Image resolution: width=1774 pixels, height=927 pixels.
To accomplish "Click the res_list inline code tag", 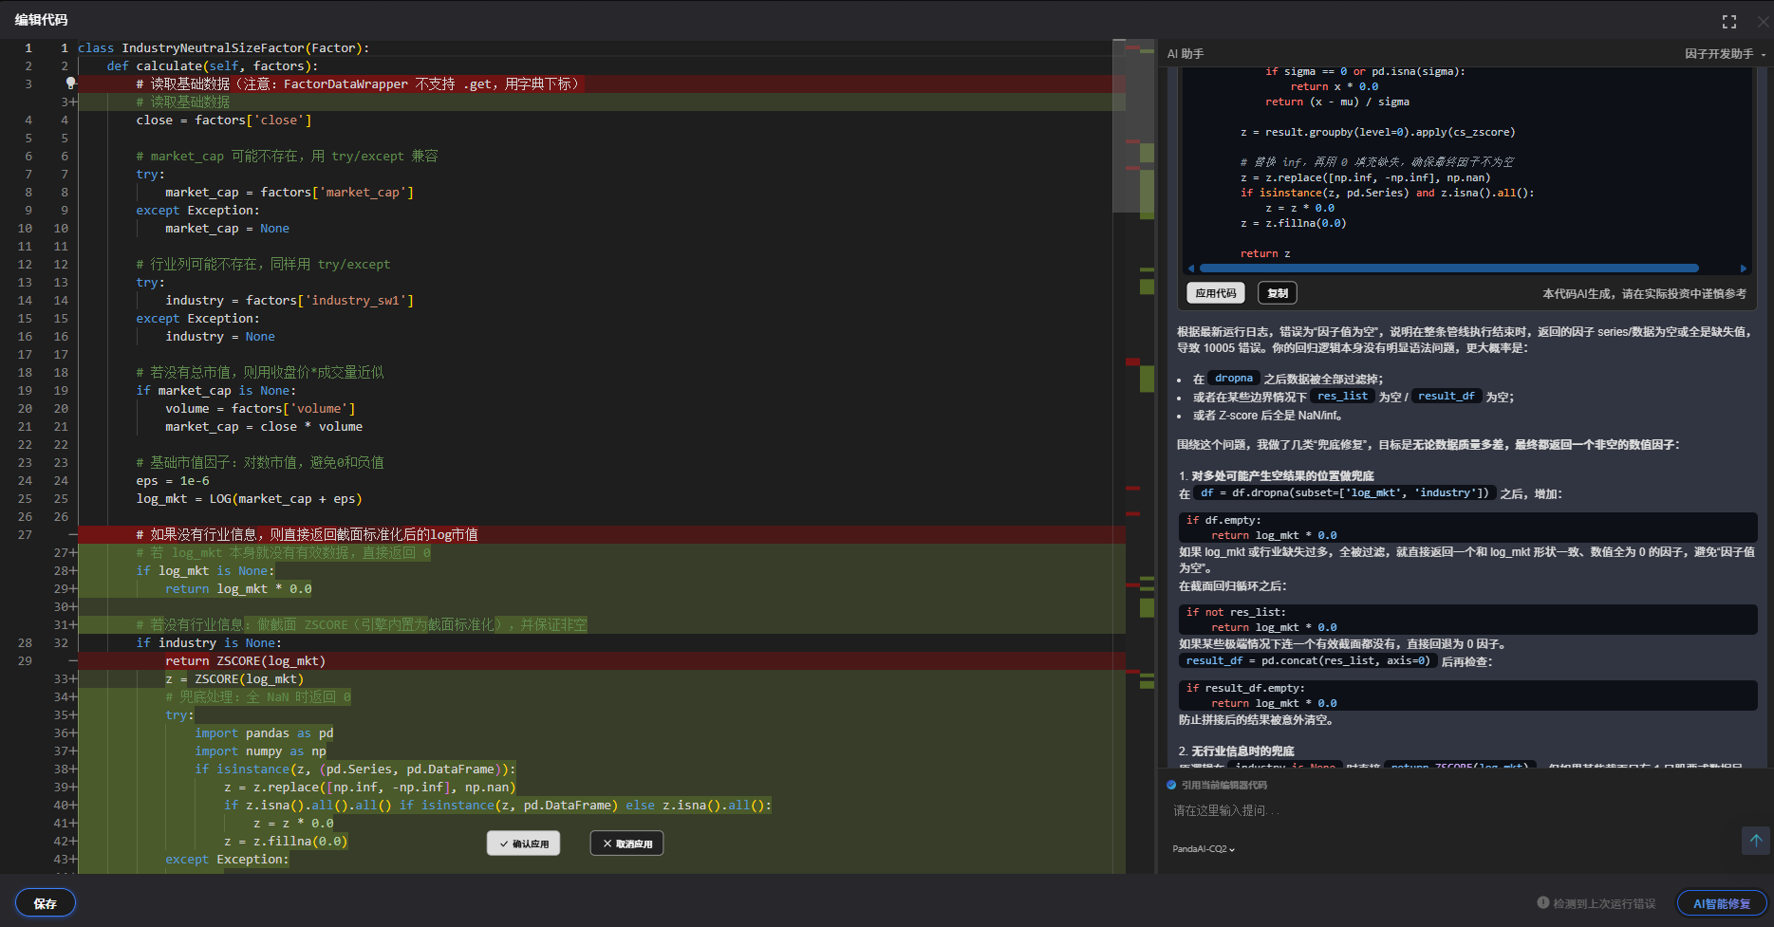I will tap(1342, 397).
